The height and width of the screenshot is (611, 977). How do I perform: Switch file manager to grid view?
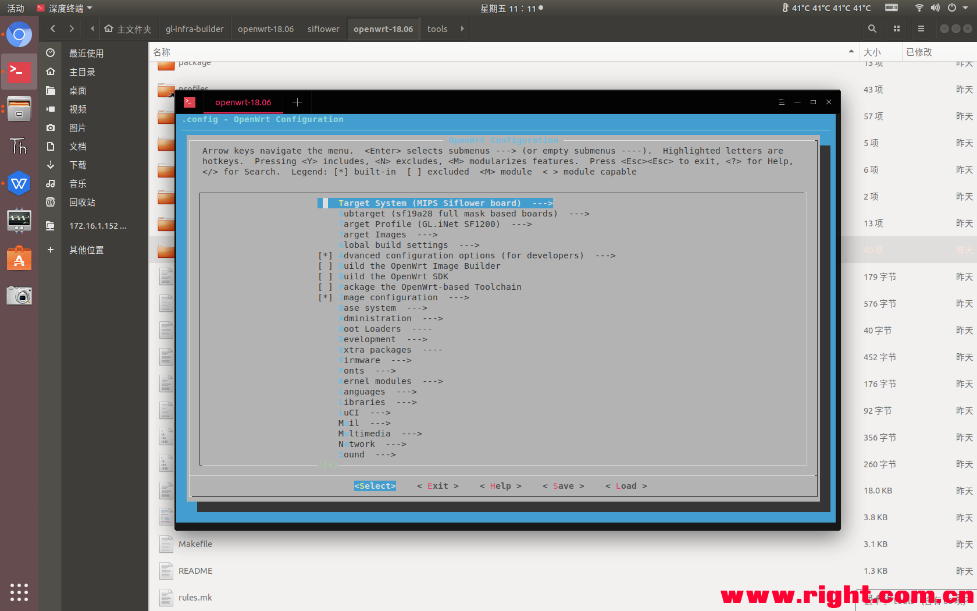[x=897, y=29]
